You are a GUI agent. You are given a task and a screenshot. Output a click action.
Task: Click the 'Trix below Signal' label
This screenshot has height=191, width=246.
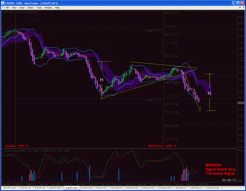pos(220,173)
